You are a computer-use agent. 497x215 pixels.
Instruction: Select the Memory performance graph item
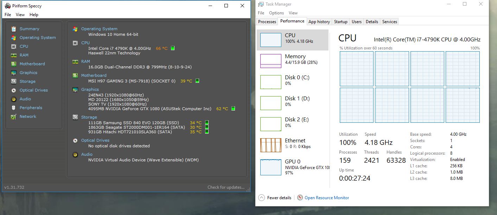click(293, 61)
